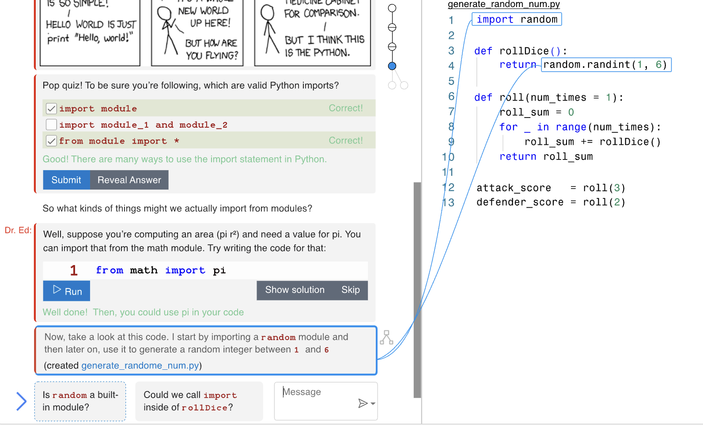Viewport: 703px width, 425px height.
Task: Pick 'Could we call import inside of rollDice?'
Action: click(x=199, y=401)
